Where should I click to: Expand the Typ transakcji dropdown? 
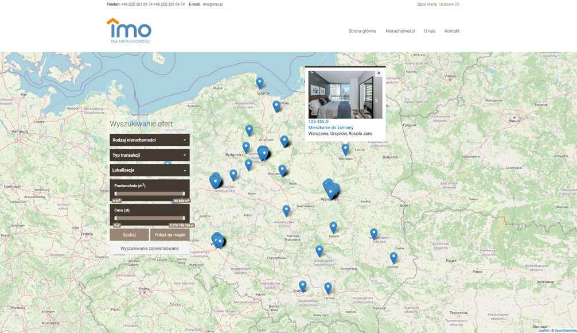coord(150,155)
